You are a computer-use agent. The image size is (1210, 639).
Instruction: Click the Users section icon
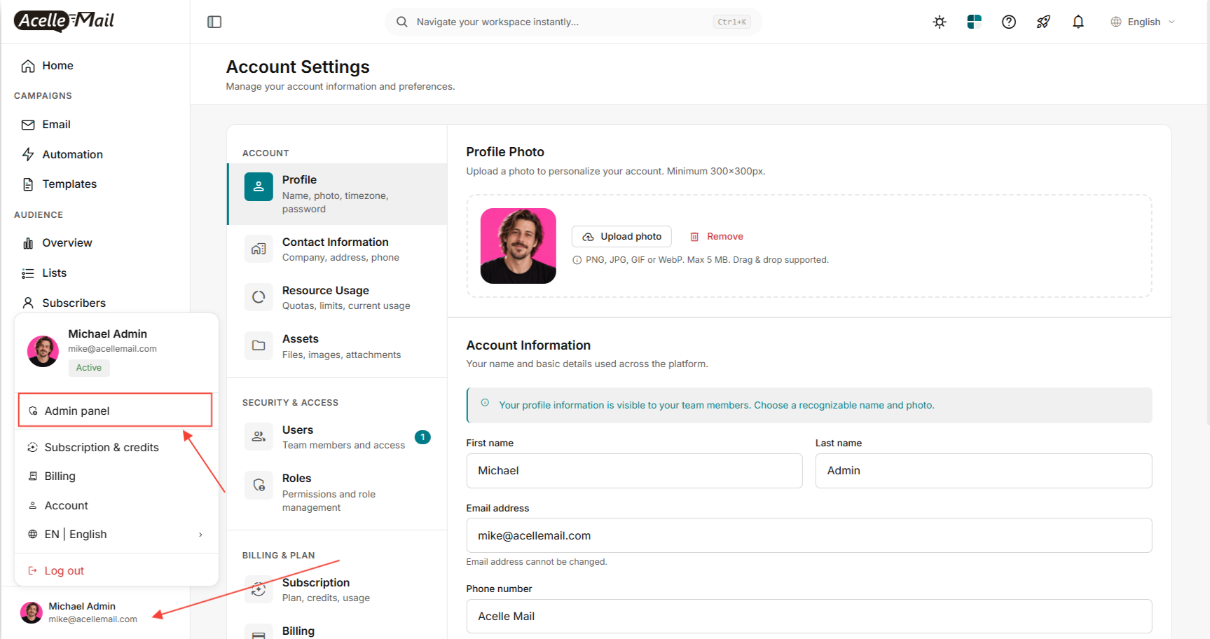coord(259,437)
